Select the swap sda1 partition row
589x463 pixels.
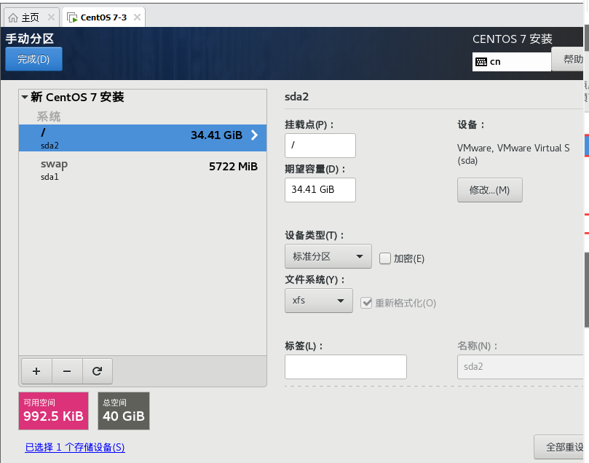143,170
